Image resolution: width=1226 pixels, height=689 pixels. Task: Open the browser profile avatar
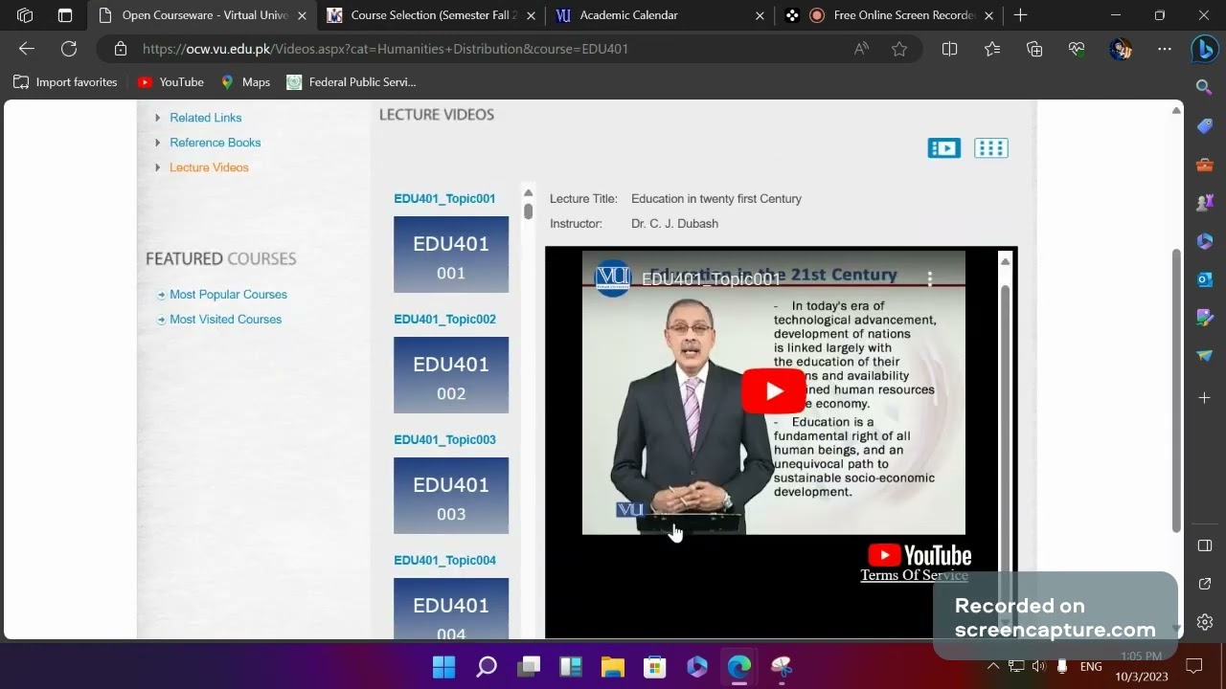tap(1121, 49)
